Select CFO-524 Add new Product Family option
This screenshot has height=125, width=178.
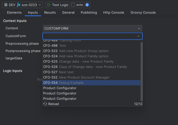[x=91, y=56]
